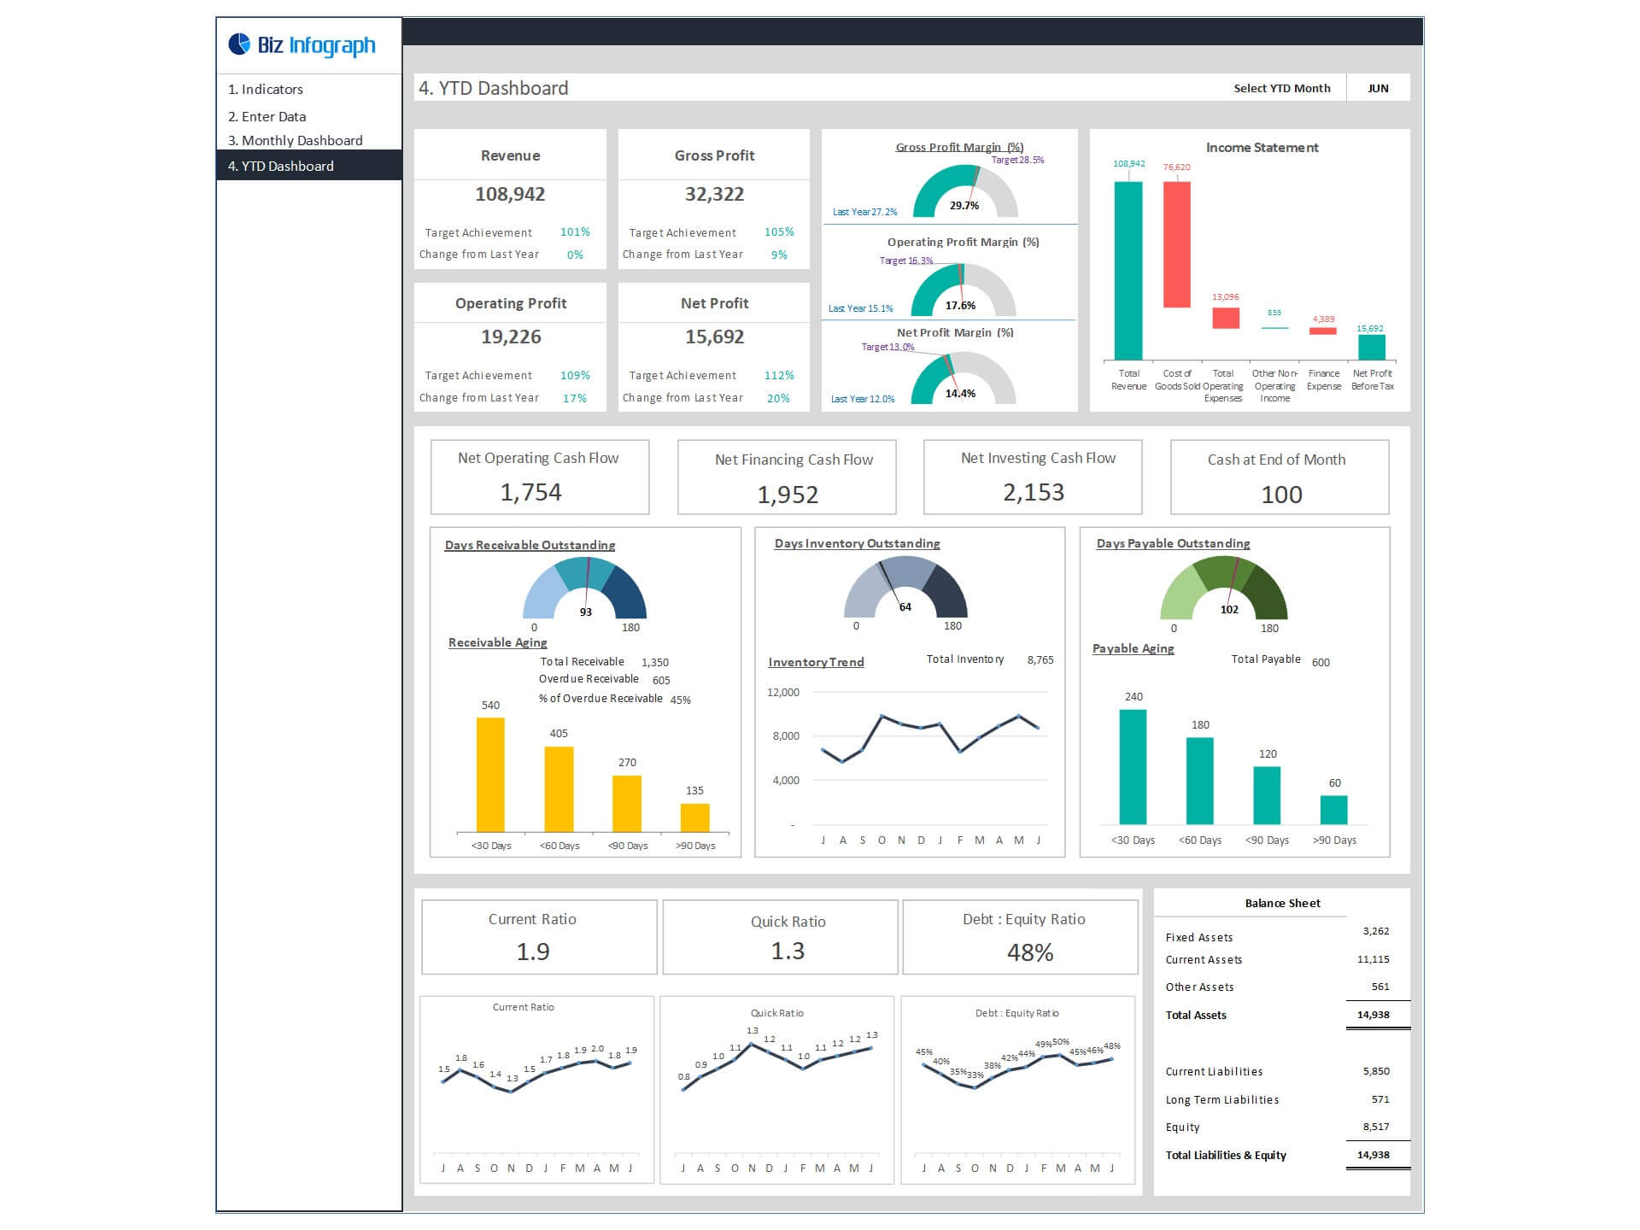The width and height of the screenshot is (1640, 1230).
Task: Click the yellow 540 receivable aging bar
Action: [490, 774]
